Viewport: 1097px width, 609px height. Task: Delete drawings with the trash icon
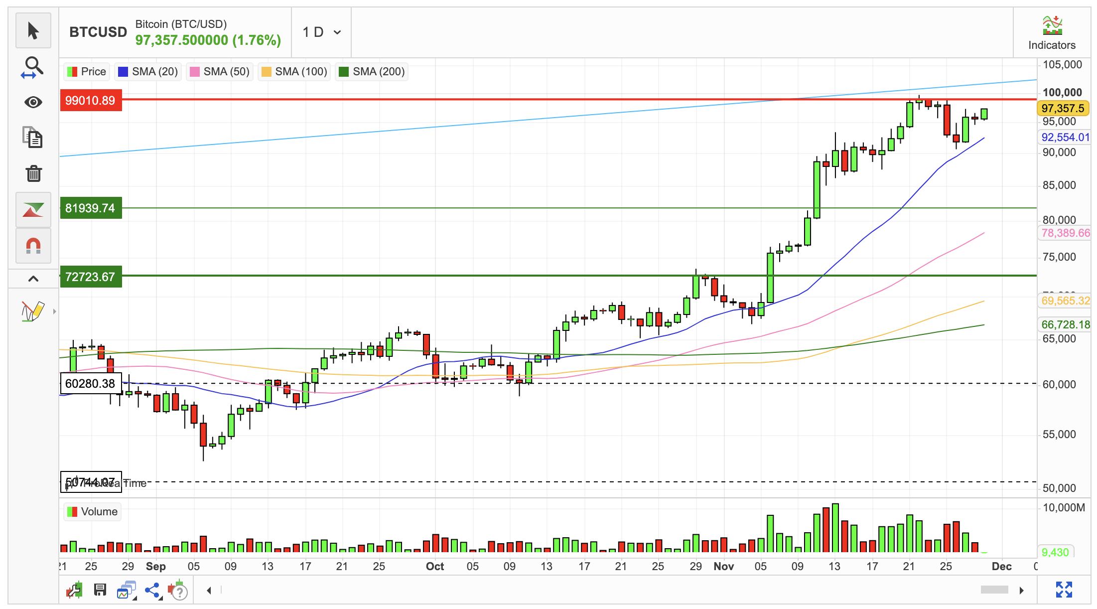pyautogui.click(x=33, y=173)
